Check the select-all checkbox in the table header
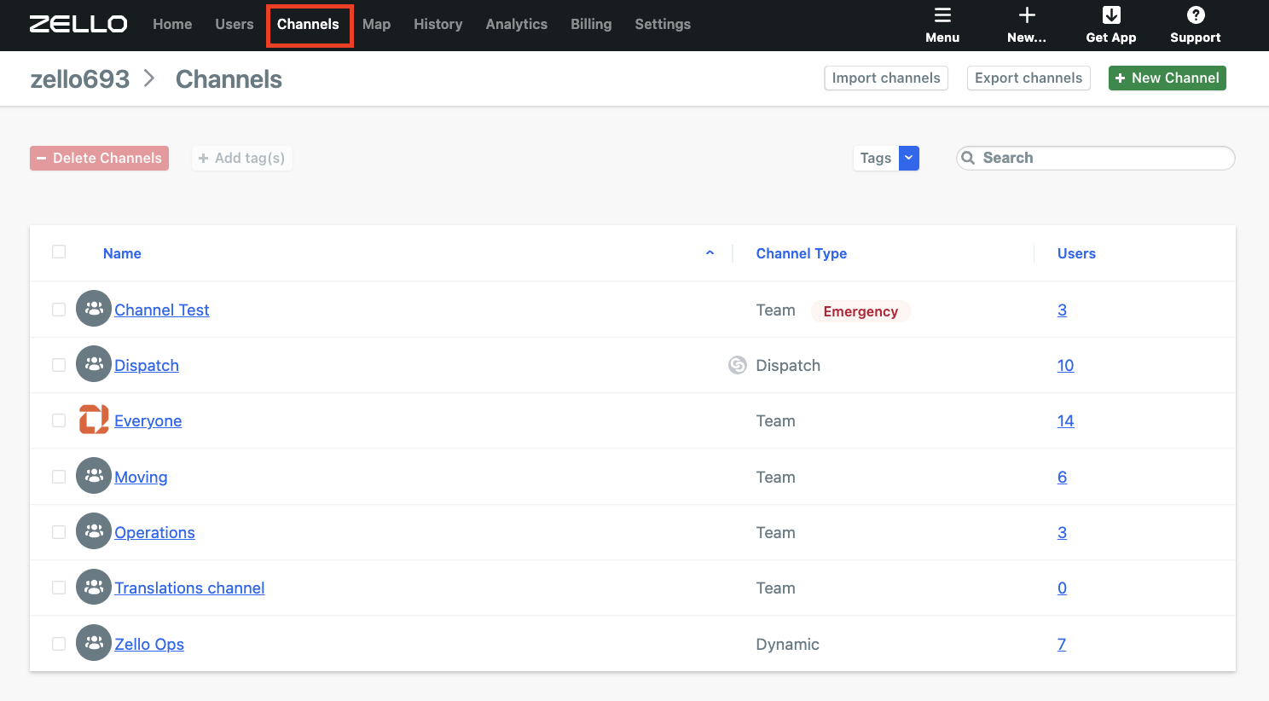The width and height of the screenshot is (1269, 701). (x=58, y=252)
